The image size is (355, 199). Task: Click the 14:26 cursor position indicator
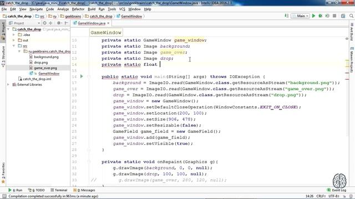pyautogui.click(x=310, y=196)
